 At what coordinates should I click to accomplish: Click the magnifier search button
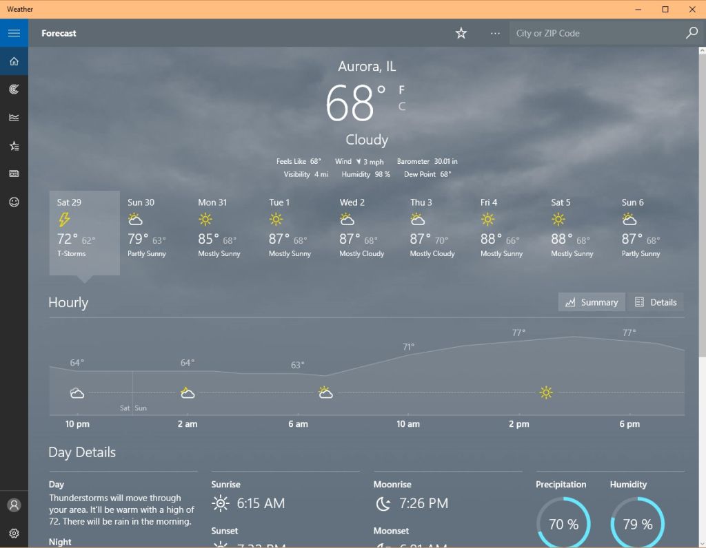click(x=692, y=33)
